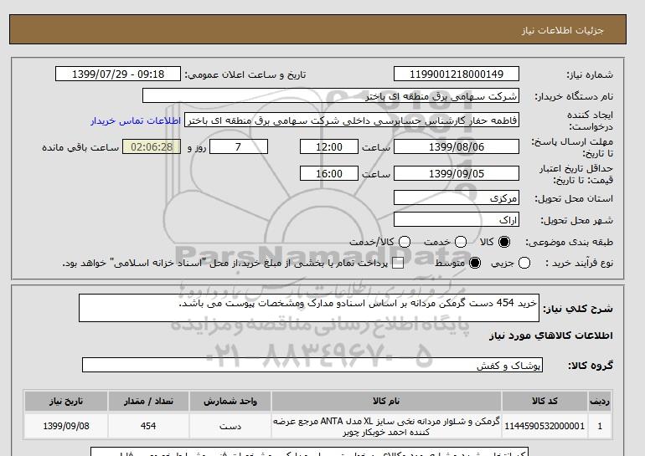Screen dimensions: 645x456
Task: Click the جزئیات اطلاعات نیاز header title
Action: pos(562,30)
